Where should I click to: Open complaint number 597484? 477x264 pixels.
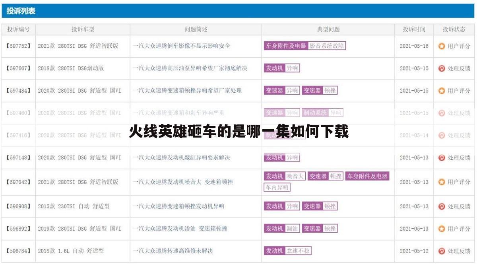click(x=18, y=91)
